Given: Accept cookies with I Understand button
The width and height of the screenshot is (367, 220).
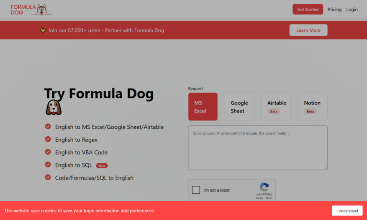Looking at the screenshot, I should pyautogui.click(x=347, y=211).
